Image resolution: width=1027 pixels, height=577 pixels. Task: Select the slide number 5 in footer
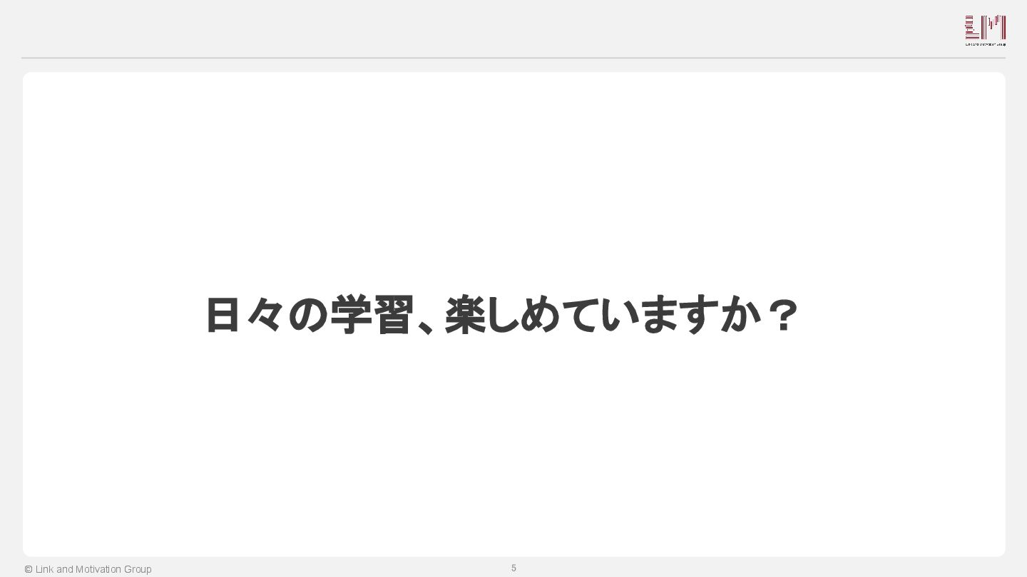(513, 568)
